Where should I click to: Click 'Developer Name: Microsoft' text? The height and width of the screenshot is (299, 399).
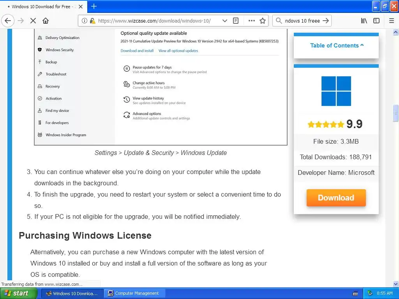pyautogui.click(x=336, y=172)
